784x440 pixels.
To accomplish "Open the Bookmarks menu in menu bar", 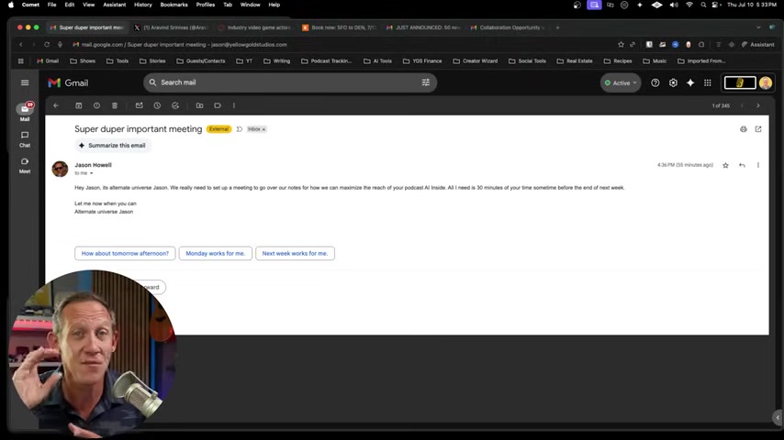I will click(174, 5).
